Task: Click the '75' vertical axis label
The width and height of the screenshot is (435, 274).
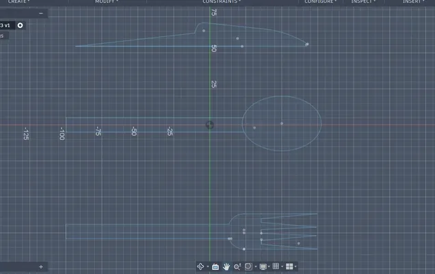Action: 213,12
